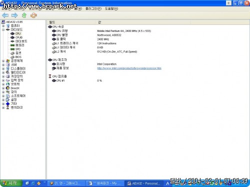Switch to "비씨파크 - My..." taskbar button
This screenshot has height=187, width=250.
click(x=105, y=184)
